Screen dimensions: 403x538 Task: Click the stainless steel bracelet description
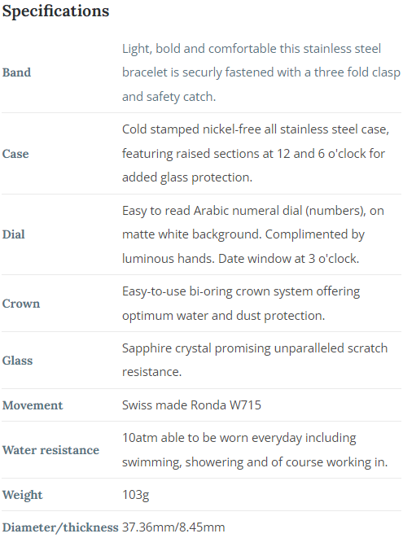pos(261,72)
